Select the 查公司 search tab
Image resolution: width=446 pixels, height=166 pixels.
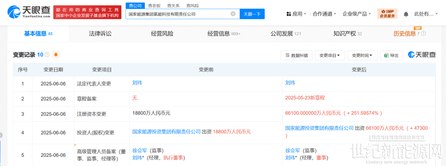[x=135, y=6]
